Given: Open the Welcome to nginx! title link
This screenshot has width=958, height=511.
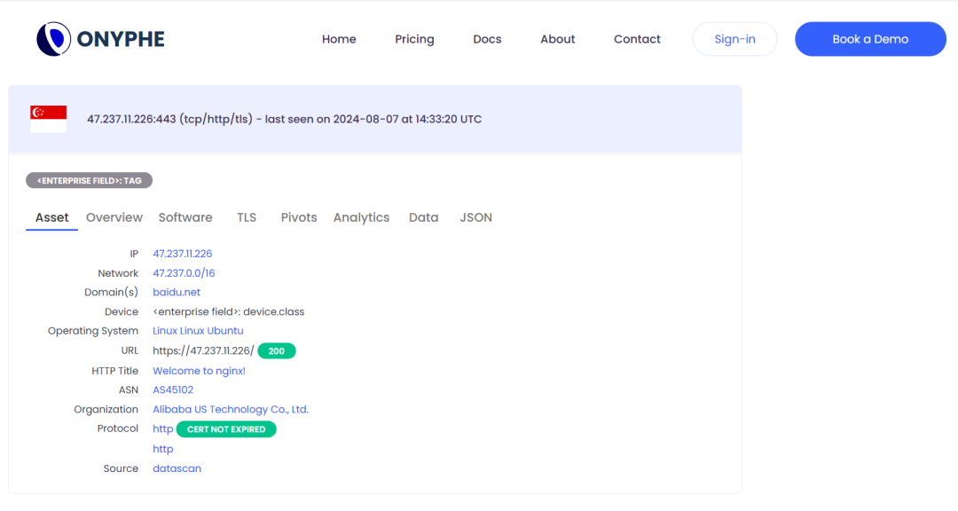Looking at the screenshot, I should tap(199, 371).
